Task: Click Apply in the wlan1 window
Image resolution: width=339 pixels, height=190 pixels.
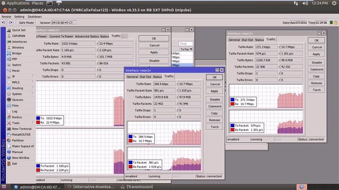Action: [x=154, y=52]
